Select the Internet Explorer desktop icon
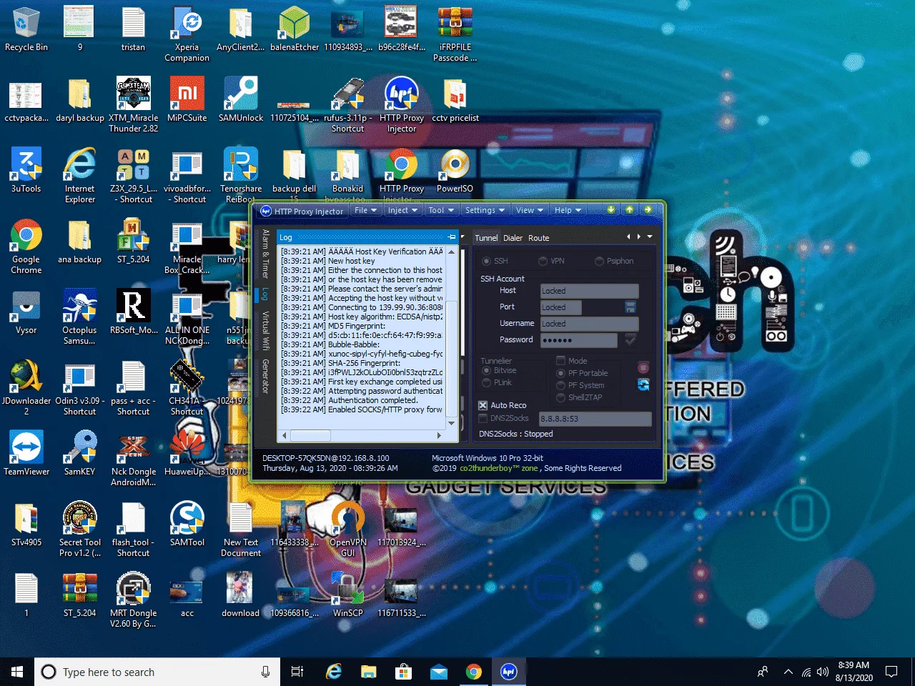915x686 pixels. tap(80, 176)
